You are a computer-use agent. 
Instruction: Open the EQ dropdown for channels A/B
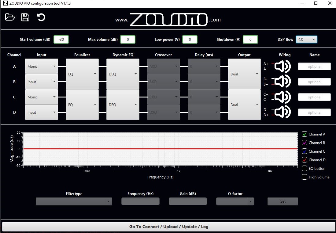pyautogui.click(x=82, y=74)
